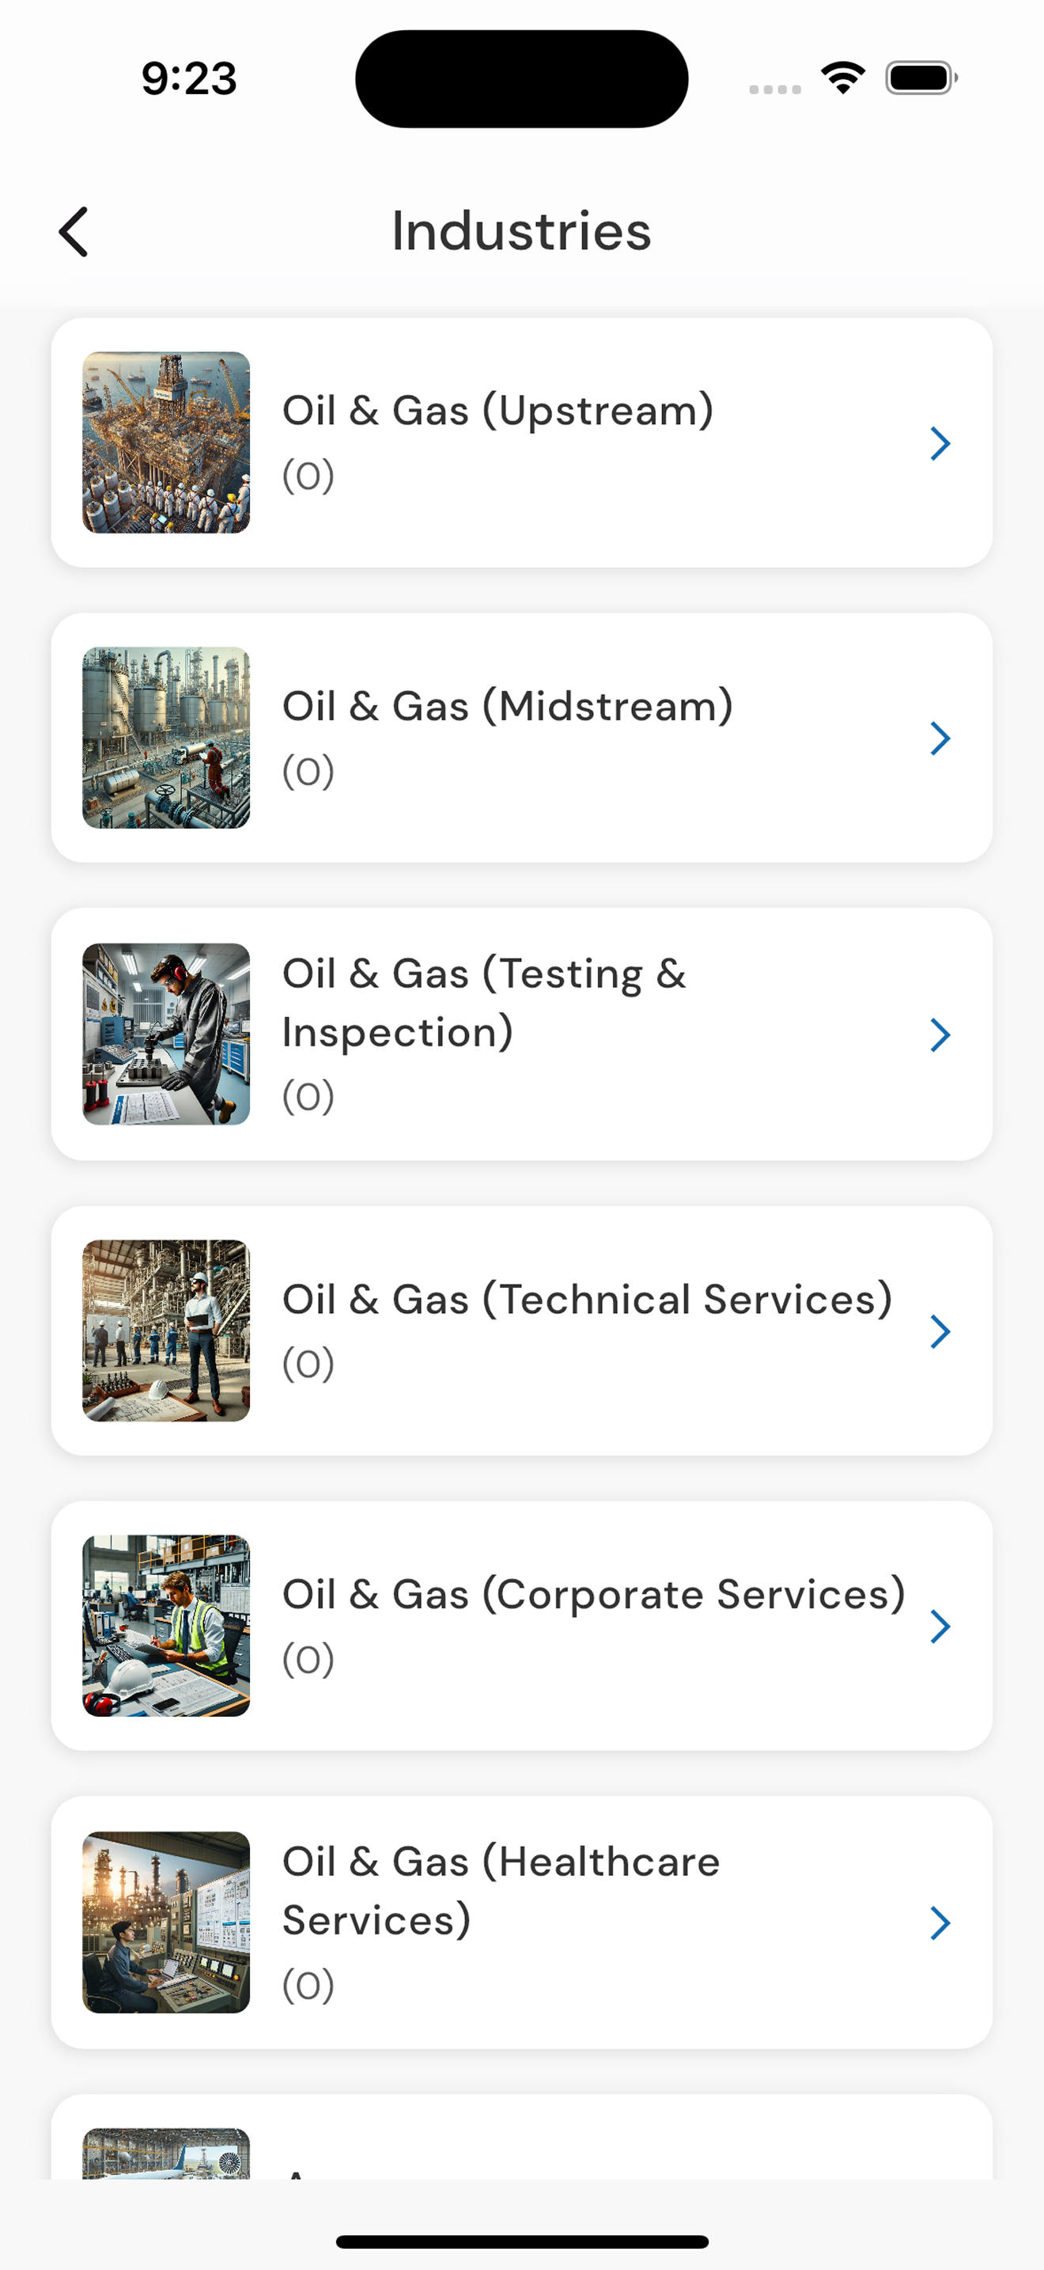Select Oil & Gas (Healthcare Services) label
1044x2270 pixels.
point(501,1891)
